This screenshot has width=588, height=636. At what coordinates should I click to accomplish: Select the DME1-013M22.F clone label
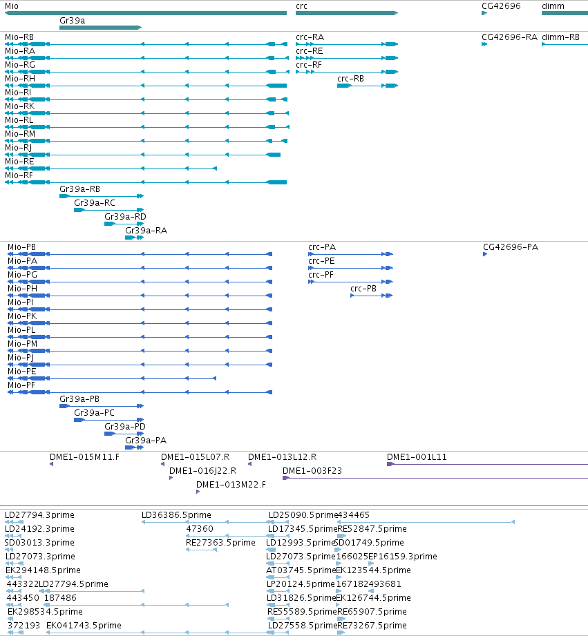pos(231,485)
